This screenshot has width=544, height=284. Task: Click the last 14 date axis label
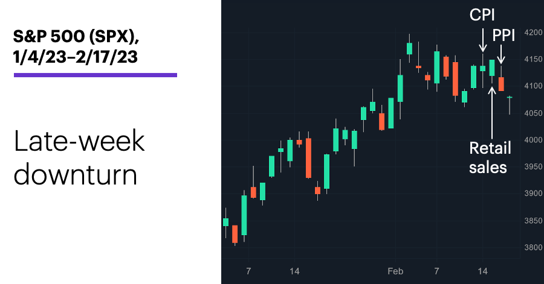point(482,271)
